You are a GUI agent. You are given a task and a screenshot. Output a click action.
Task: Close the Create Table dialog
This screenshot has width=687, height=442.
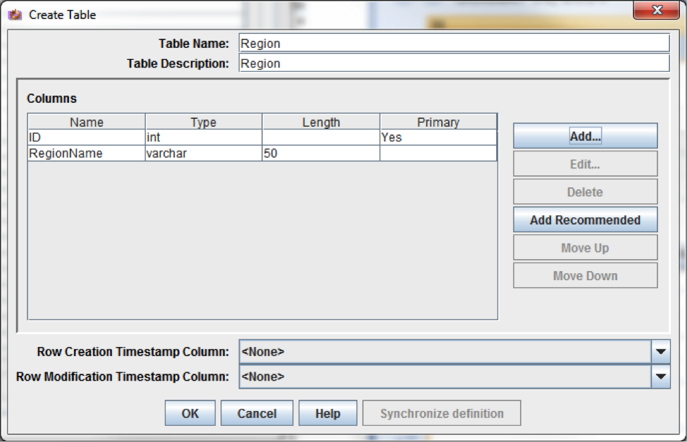656,11
